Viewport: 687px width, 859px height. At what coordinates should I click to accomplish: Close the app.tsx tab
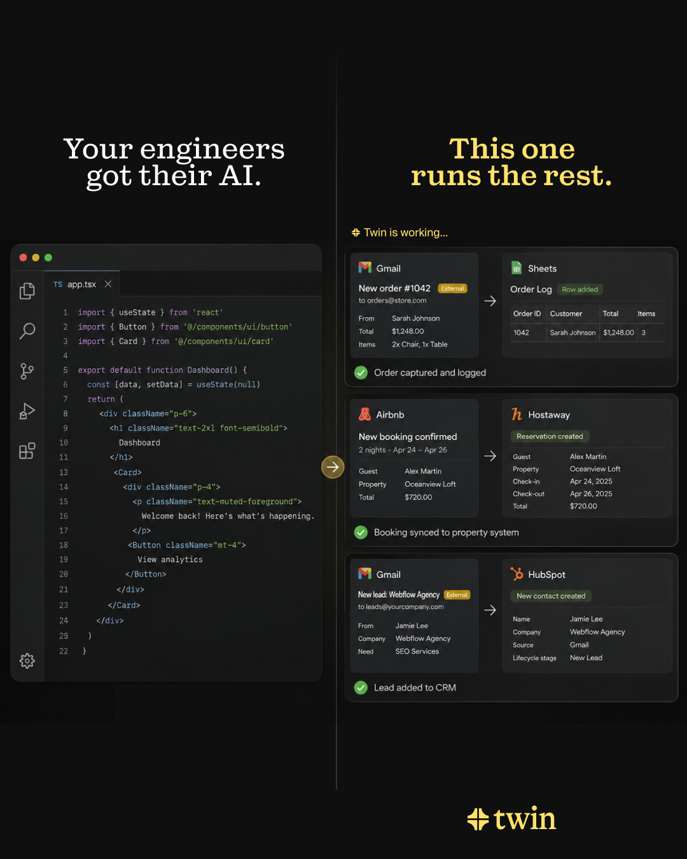108,284
